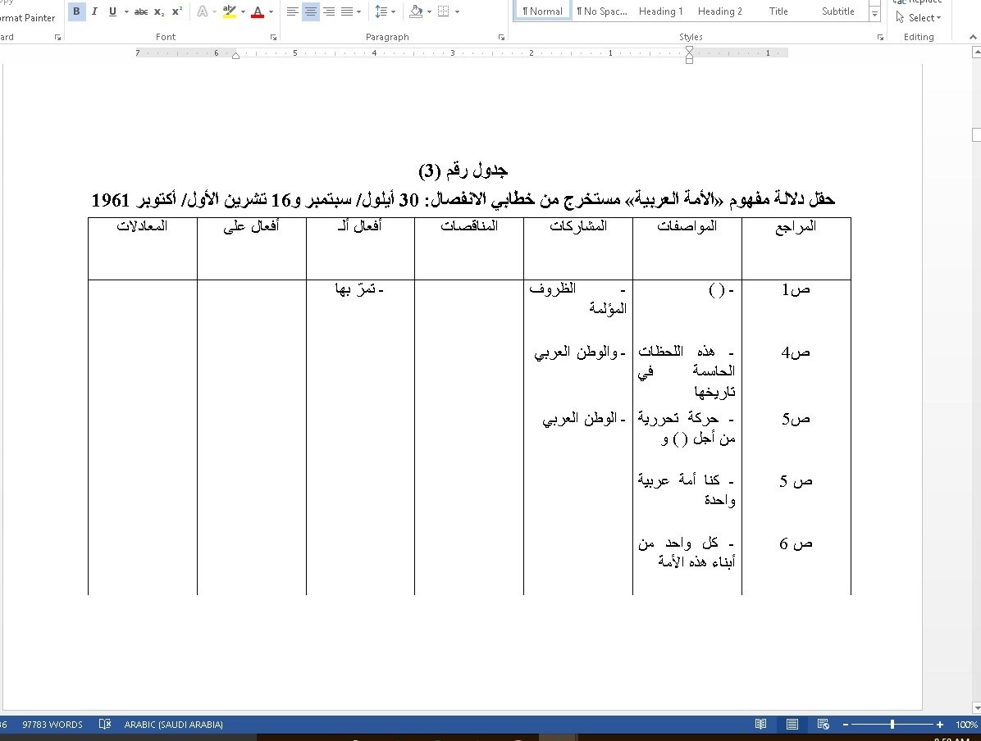This screenshot has width=981, height=741.
Task: Click Arabic (Saudi Arabia) language indicator
Action: 173,725
